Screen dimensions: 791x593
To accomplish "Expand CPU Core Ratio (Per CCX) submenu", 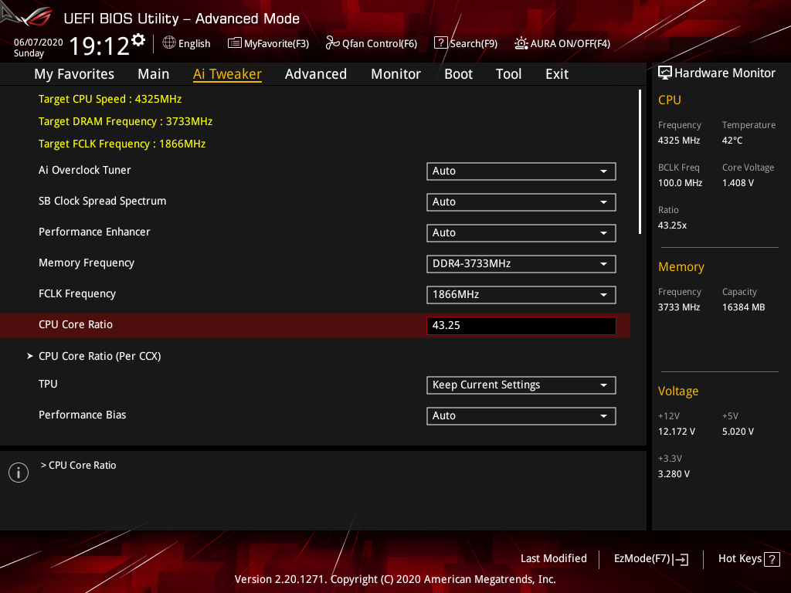I will [x=100, y=356].
